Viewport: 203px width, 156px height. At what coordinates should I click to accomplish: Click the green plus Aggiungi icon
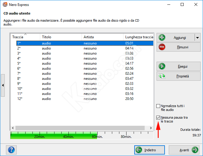coord(162,38)
